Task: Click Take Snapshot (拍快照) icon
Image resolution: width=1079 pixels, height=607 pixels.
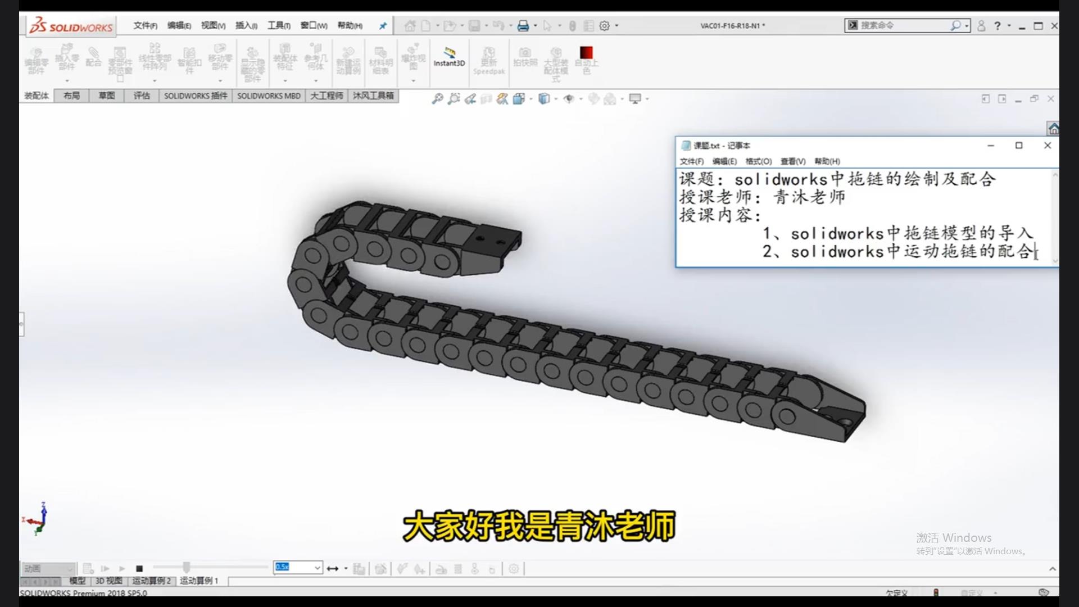Action: pos(525,57)
